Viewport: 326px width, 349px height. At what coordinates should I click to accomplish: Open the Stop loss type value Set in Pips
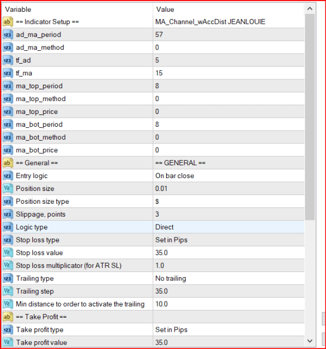click(x=228, y=240)
